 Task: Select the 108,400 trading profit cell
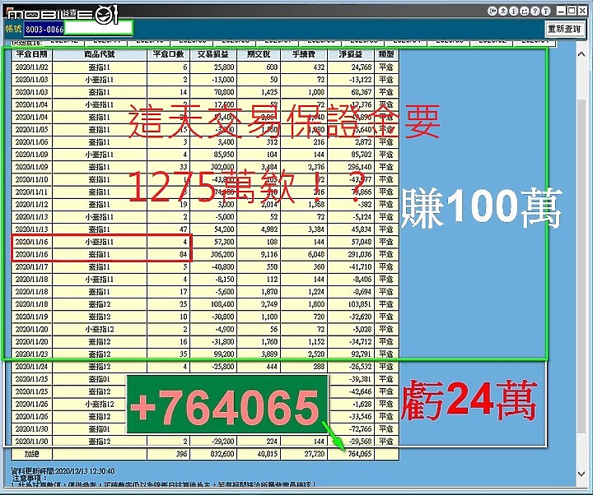click(213, 304)
